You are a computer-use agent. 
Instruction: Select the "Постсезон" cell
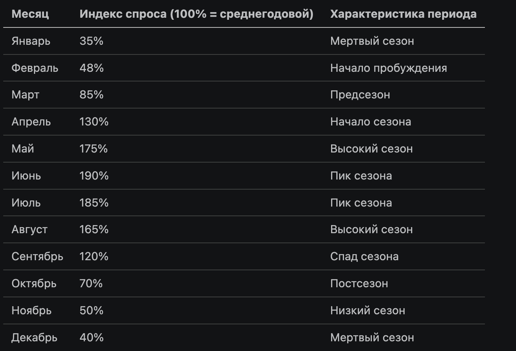point(359,284)
